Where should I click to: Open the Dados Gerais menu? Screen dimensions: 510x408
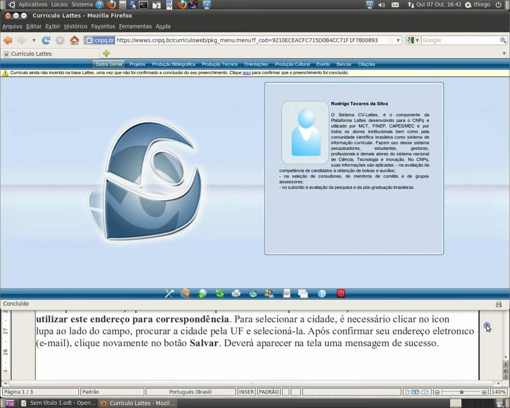coord(109,64)
